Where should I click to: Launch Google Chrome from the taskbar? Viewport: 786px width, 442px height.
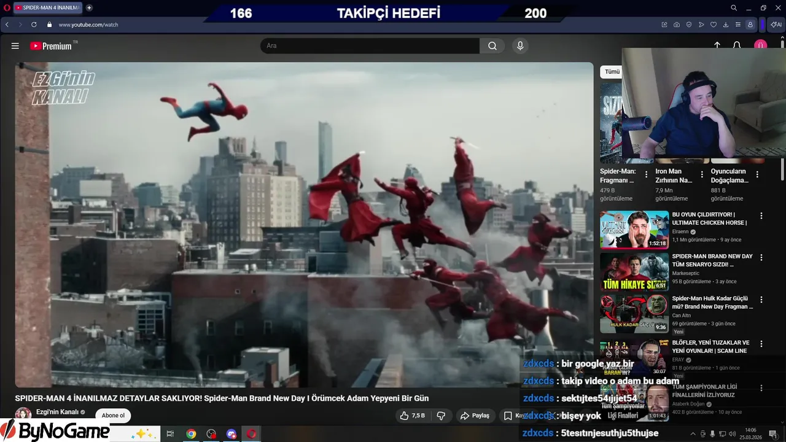tap(191, 434)
